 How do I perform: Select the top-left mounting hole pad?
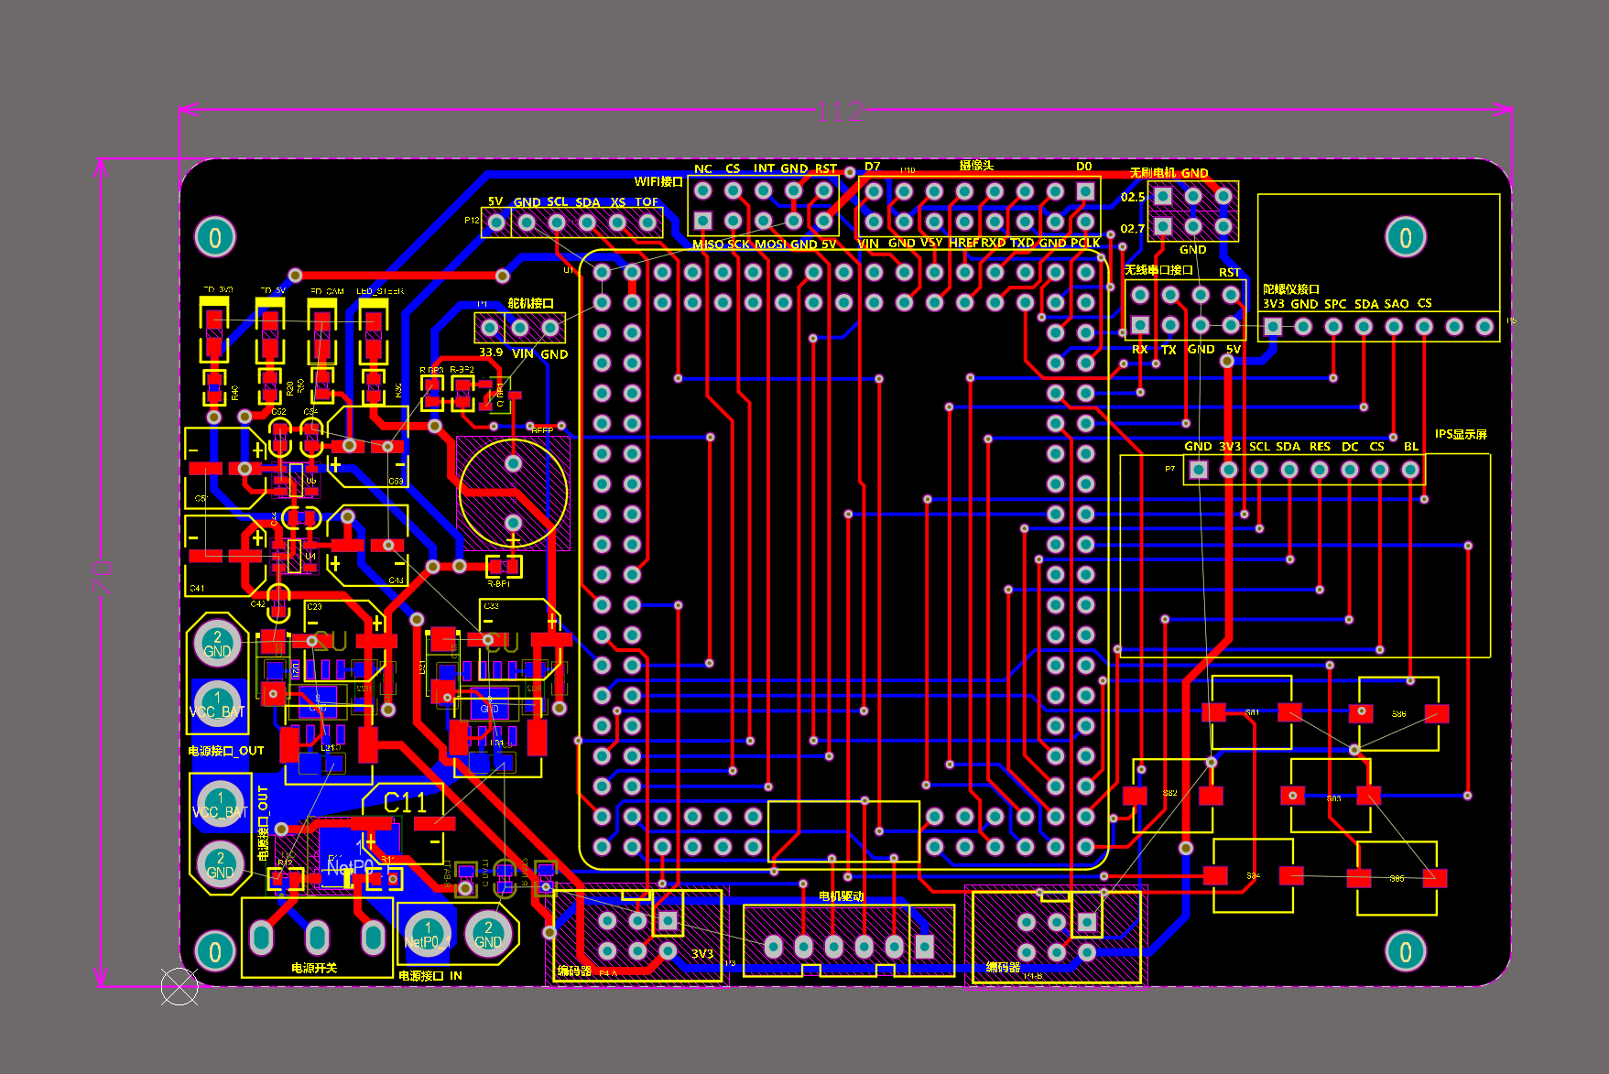click(x=215, y=238)
